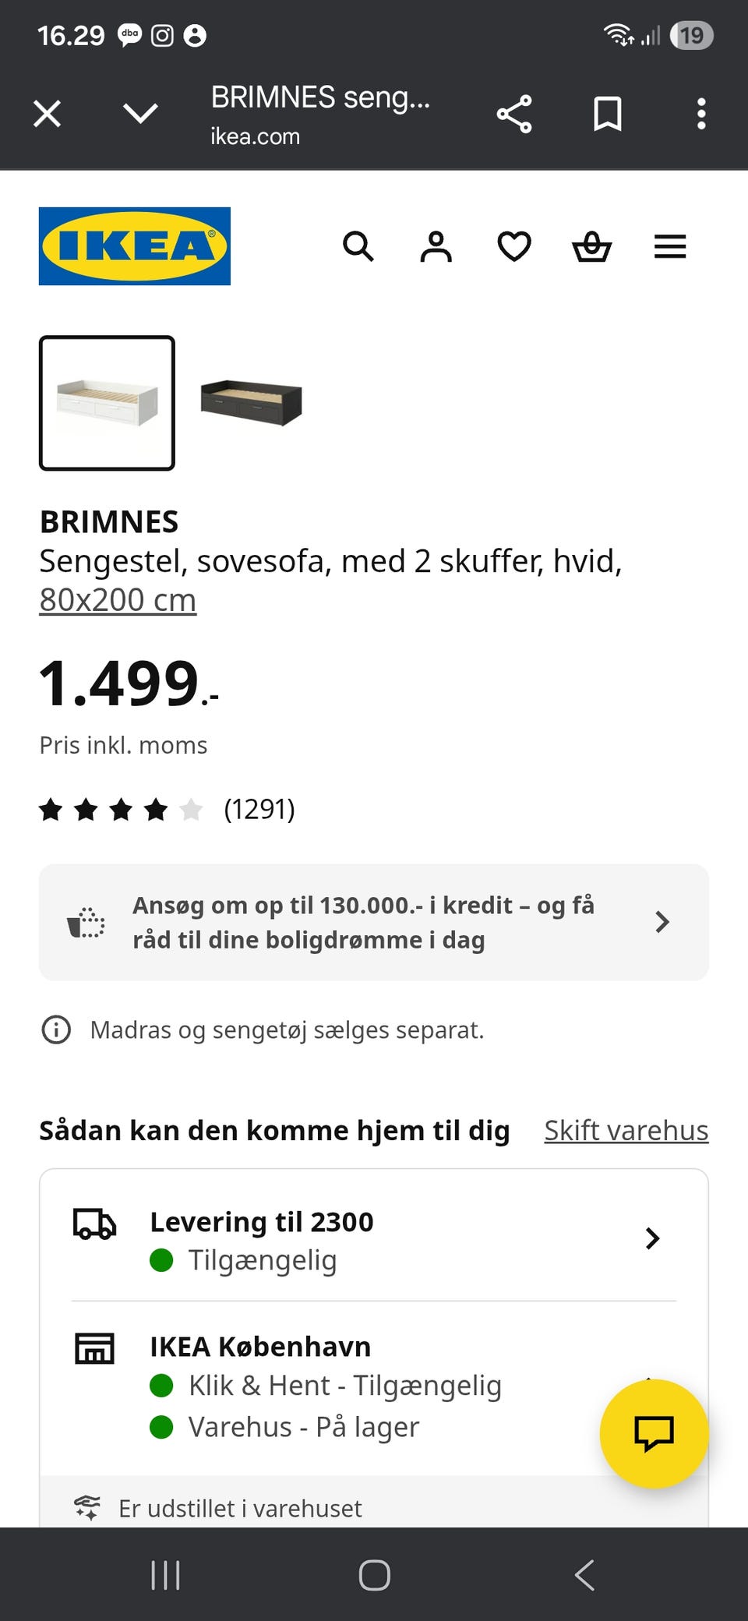Image resolution: width=748 pixels, height=1621 pixels.
Task: Open IKEA product search
Action: [x=358, y=247]
